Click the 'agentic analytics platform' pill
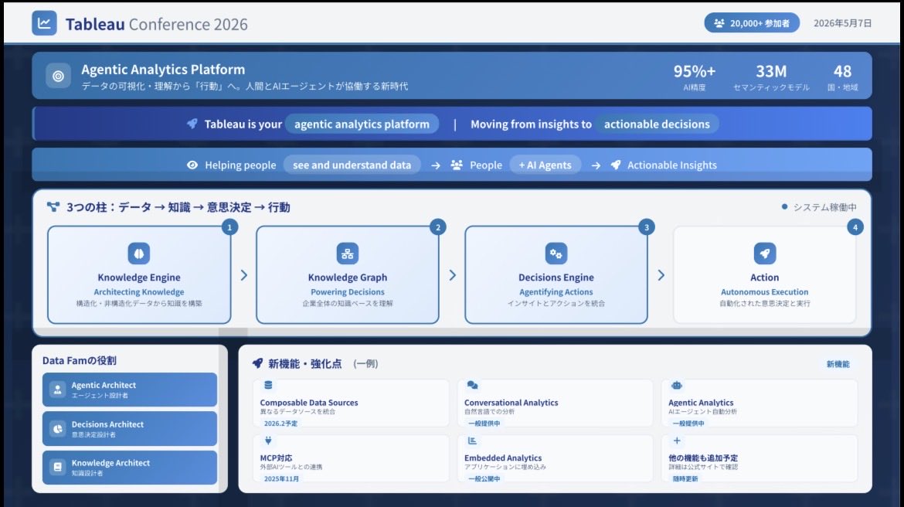904x507 pixels. pos(362,124)
